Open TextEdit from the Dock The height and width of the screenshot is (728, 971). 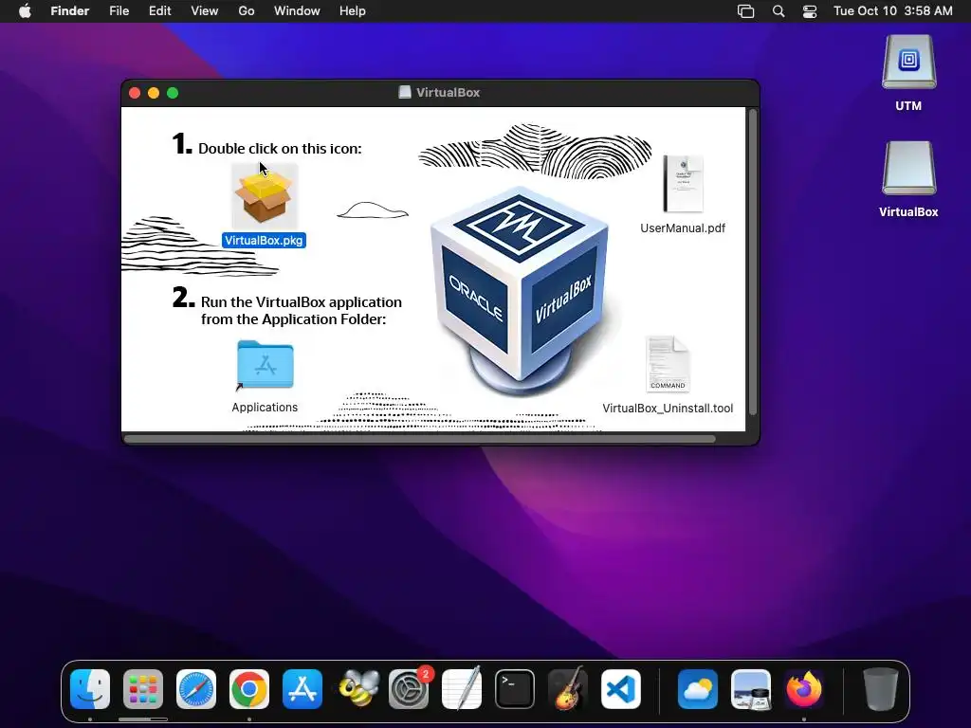point(462,689)
